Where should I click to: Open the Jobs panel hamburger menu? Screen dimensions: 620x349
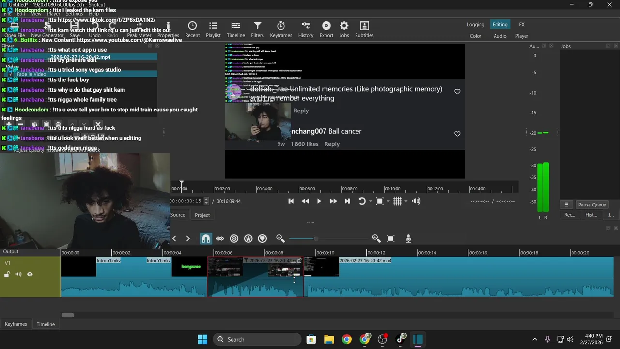(x=566, y=205)
